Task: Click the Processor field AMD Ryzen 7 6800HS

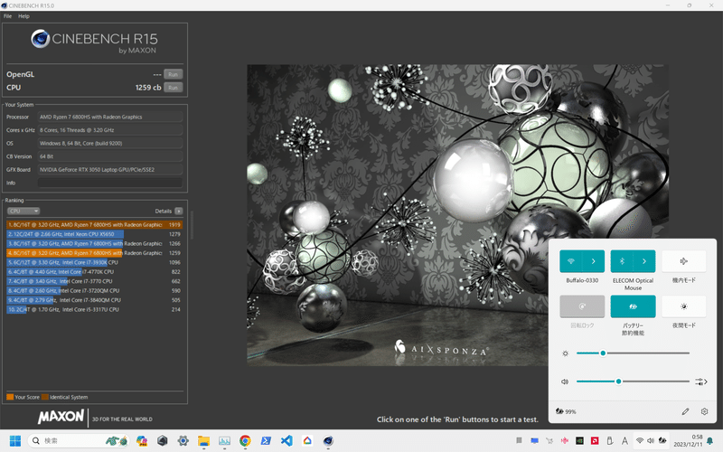Action: (x=110, y=118)
